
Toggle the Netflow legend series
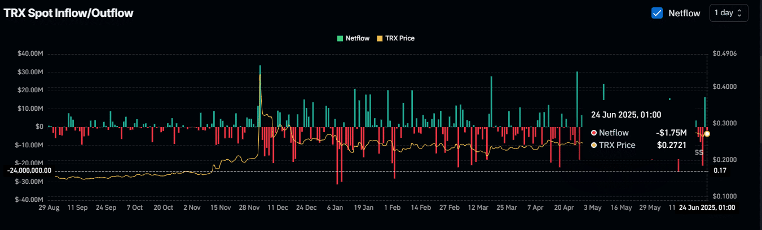point(353,38)
